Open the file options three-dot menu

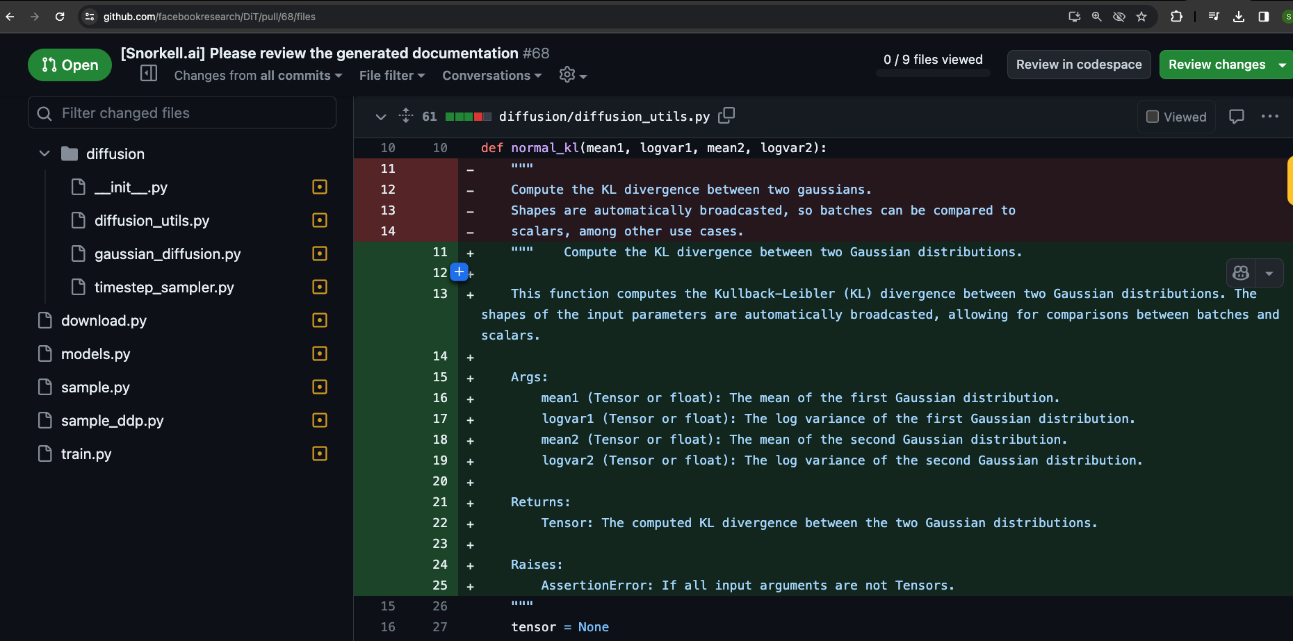[1269, 117]
